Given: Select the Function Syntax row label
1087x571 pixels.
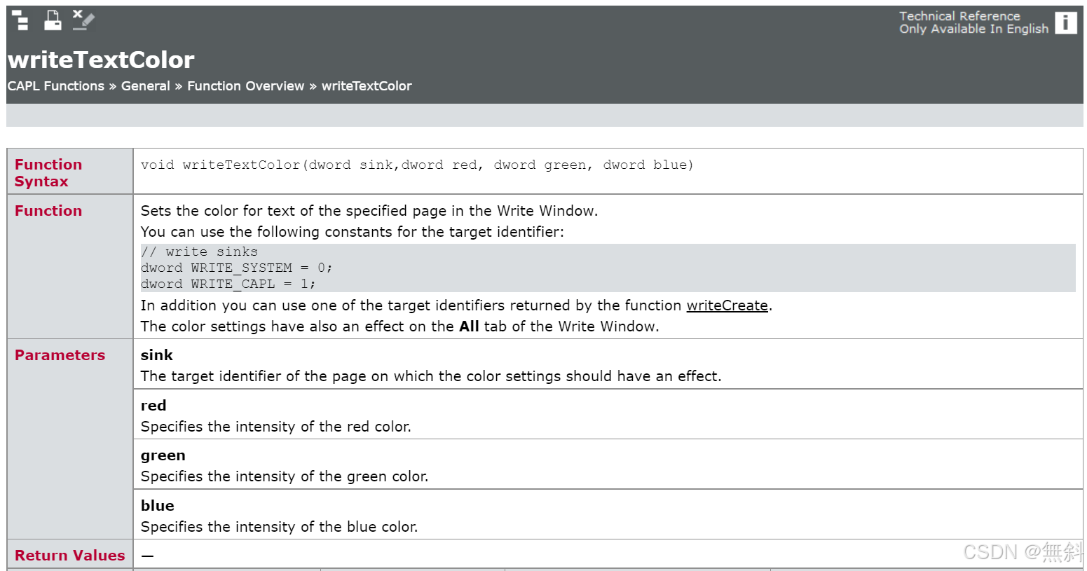Looking at the screenshot, I should click(x=48, y=172).
